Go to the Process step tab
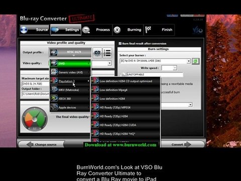 point(97,30)
